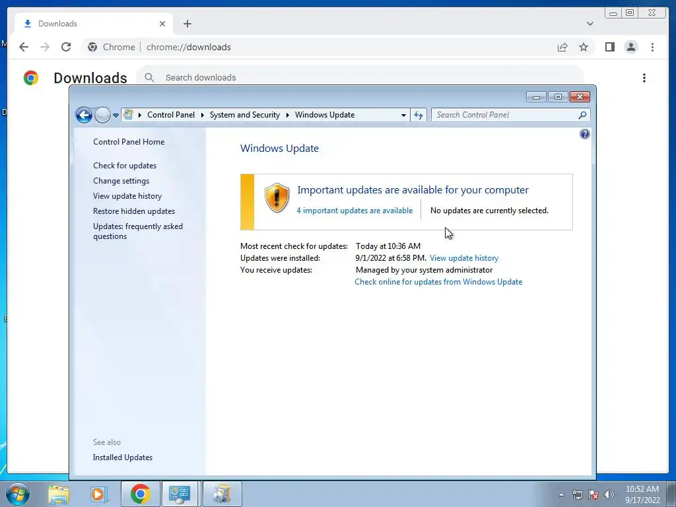The image size is (676, 507).
Task: Open Chrome tab search chevron
Action: tap(590, 24)
